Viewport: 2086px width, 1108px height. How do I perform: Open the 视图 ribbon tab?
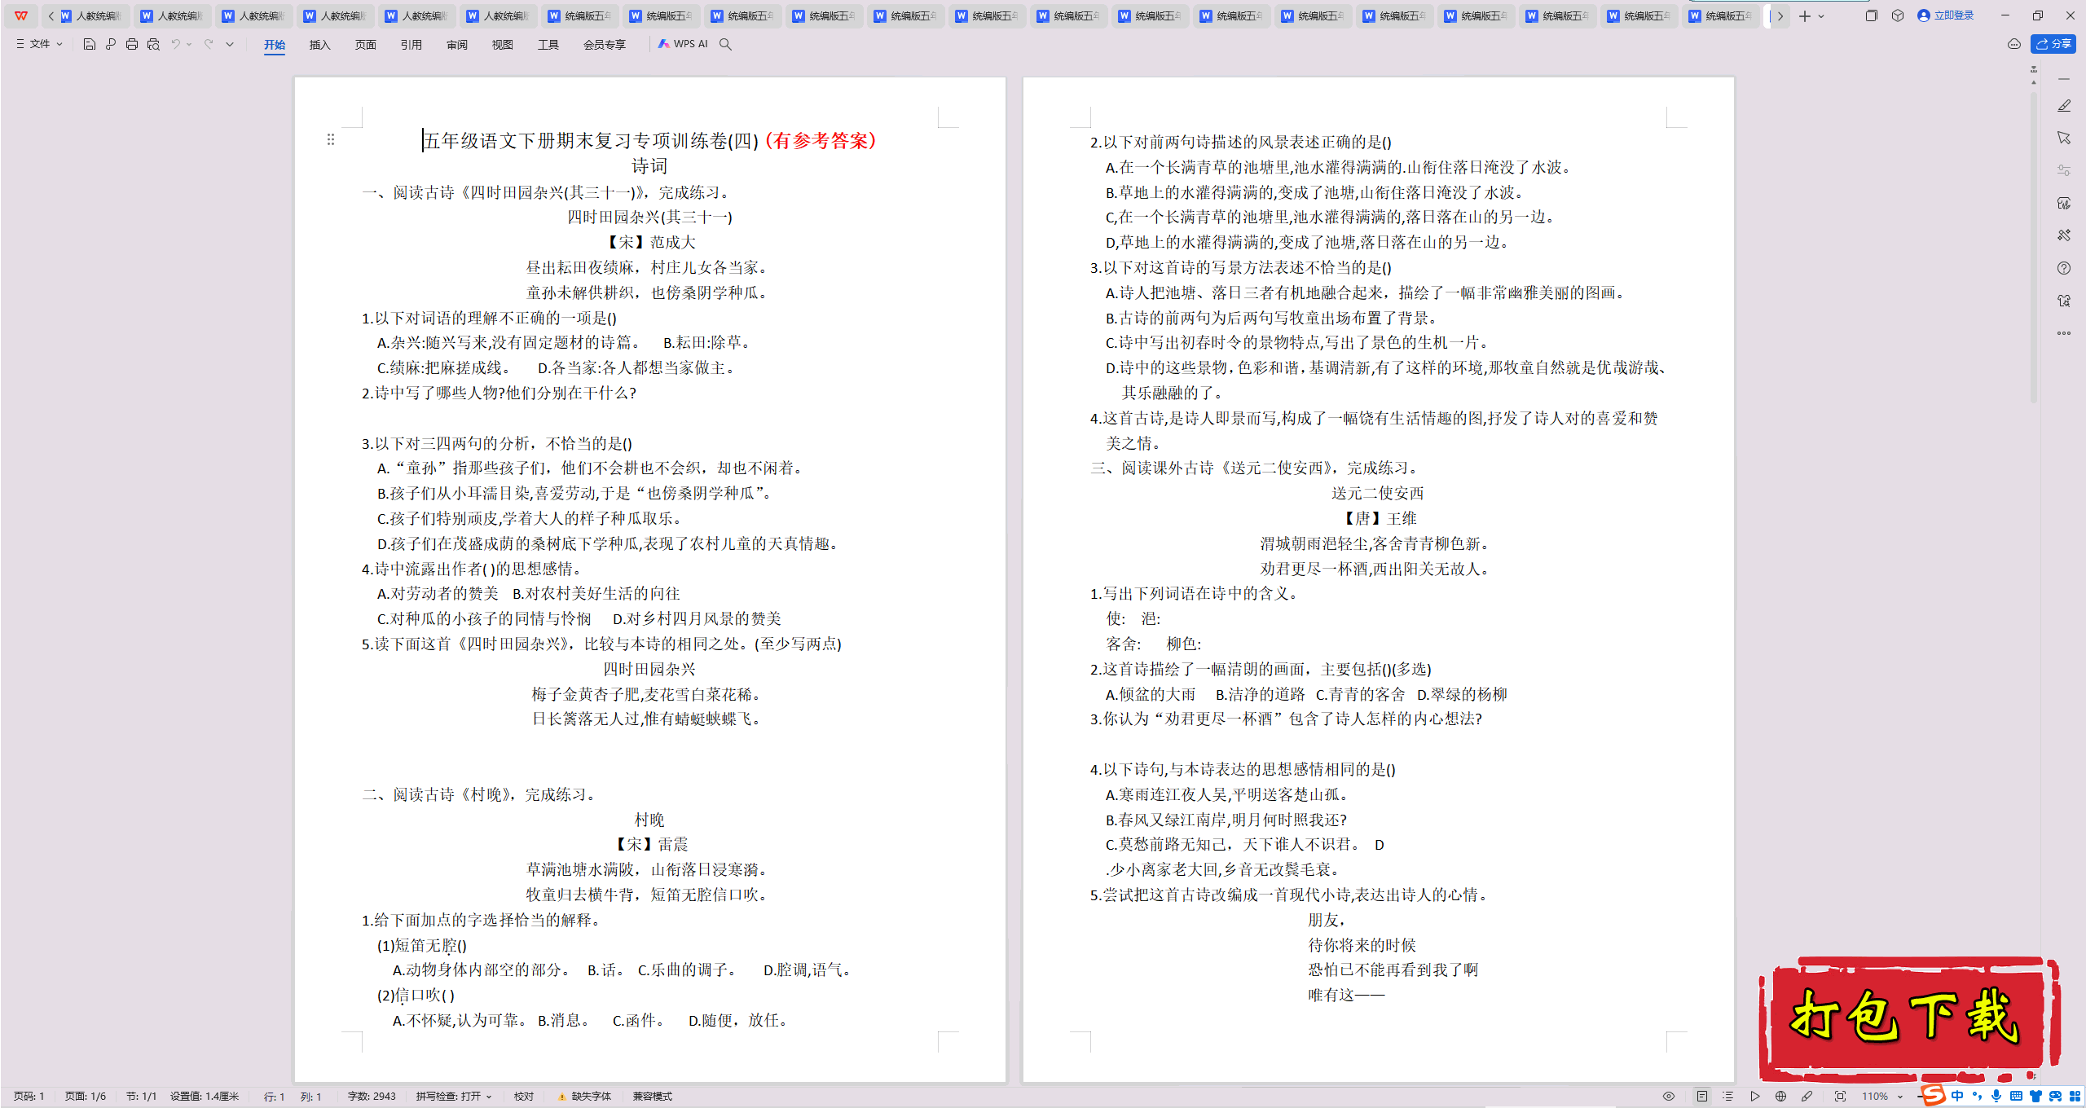pos(503,45)
